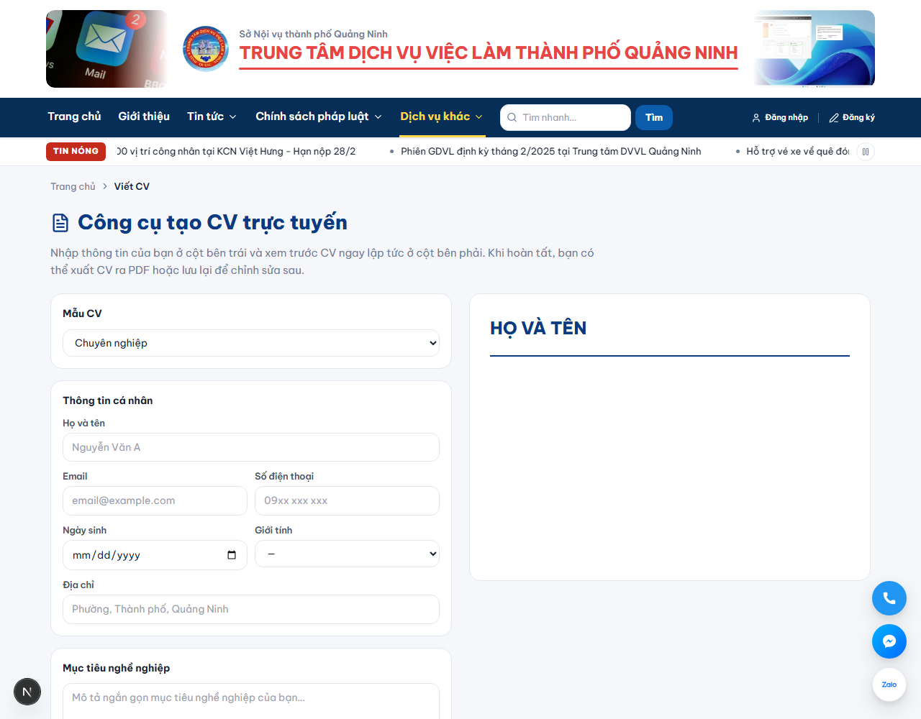921x719 pixels.
Task: Expand the Dịch vụ khác menu
Action: (x=442, y=116)
